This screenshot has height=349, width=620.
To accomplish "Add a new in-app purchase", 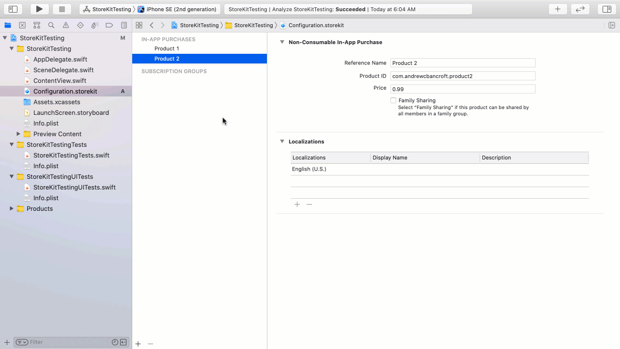I will coord(138,344).
